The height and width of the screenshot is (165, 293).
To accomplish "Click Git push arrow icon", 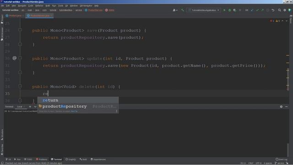I will tap(262, 10).
